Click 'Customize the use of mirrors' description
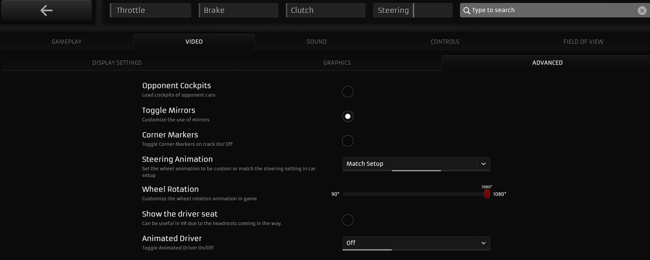The height and width of the screenshot is (260, 650). [176, 120]
